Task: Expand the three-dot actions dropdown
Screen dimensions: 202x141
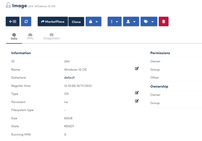Action: (x=115, y=22)
